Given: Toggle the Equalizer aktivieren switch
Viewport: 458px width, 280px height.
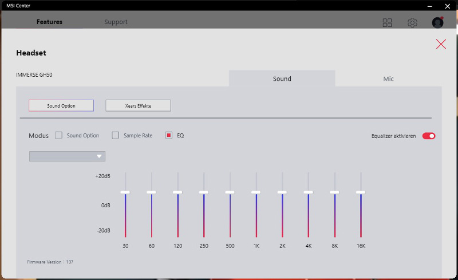Looking at the screenshot, I should [x=428, y=136].
